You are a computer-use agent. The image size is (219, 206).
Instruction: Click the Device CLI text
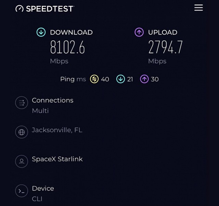click(37, 199)
